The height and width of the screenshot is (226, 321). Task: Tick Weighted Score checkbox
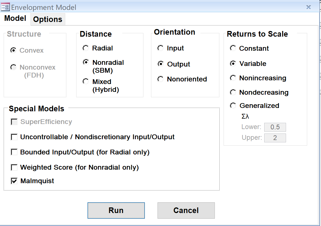coord(14,168)
